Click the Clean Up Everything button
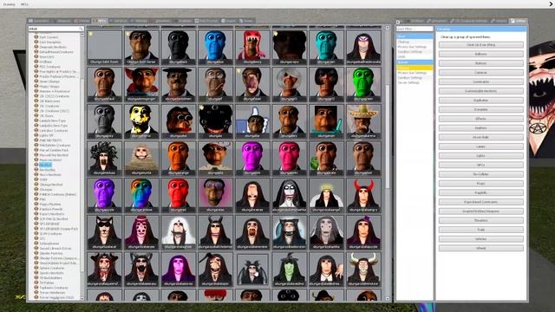The height and width of the screenshot is (312, 555). pos(480,45)
